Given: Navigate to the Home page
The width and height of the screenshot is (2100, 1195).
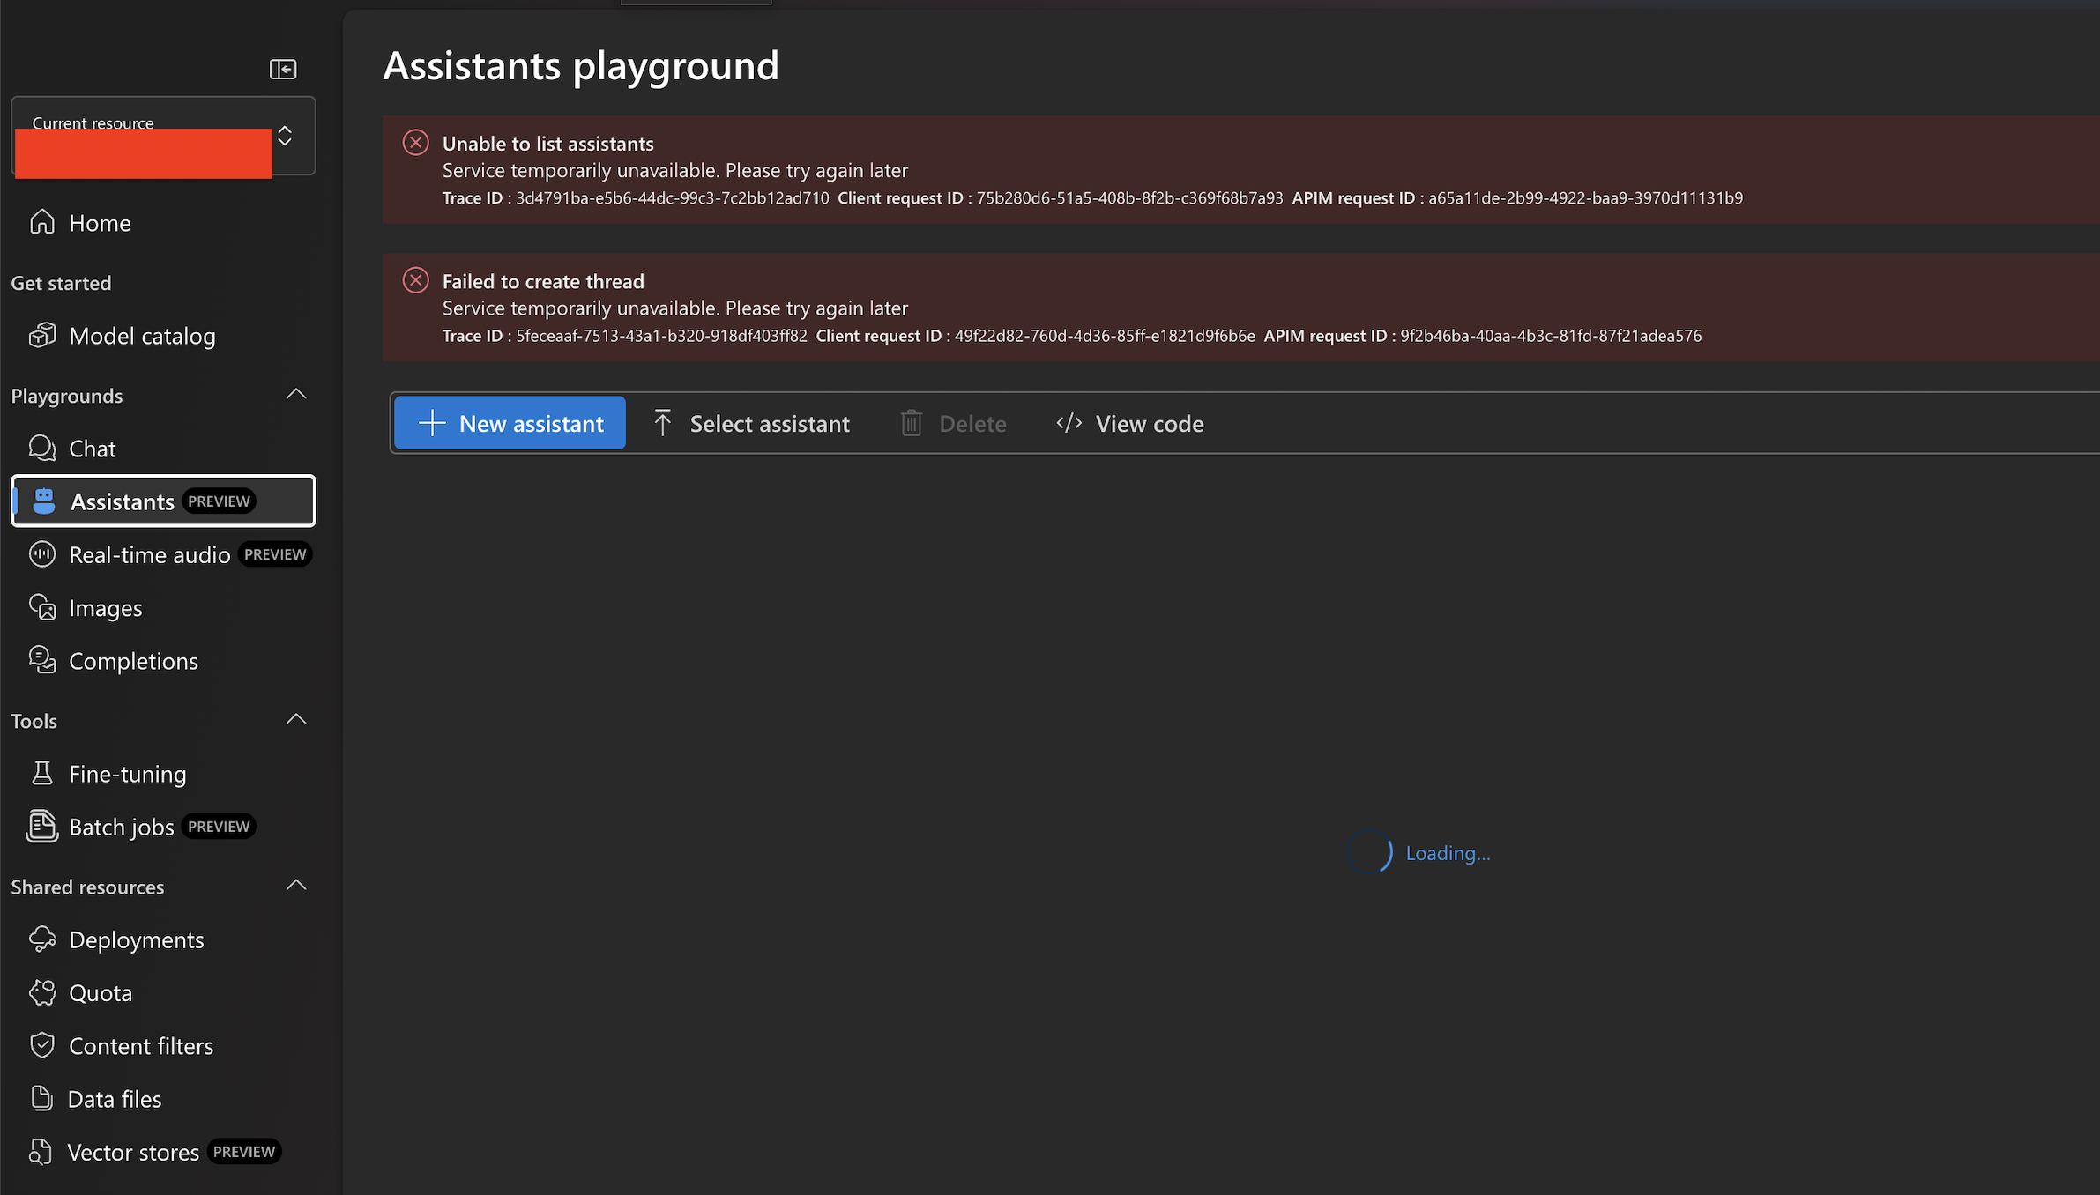Looking at the screenshot, I should pyautogui.click(x=100, y=222).
